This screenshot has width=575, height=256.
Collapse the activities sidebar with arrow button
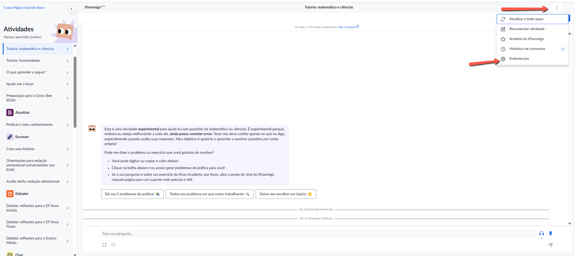(x=72, y=9)
